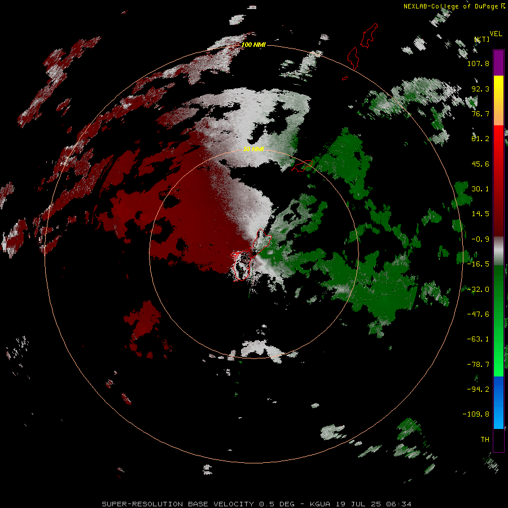508x508 pixels.
Task: Click the 61.2 scale value
Action: click(480, 139)
